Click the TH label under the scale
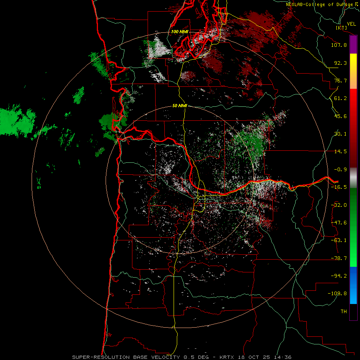 click(344, 312)
